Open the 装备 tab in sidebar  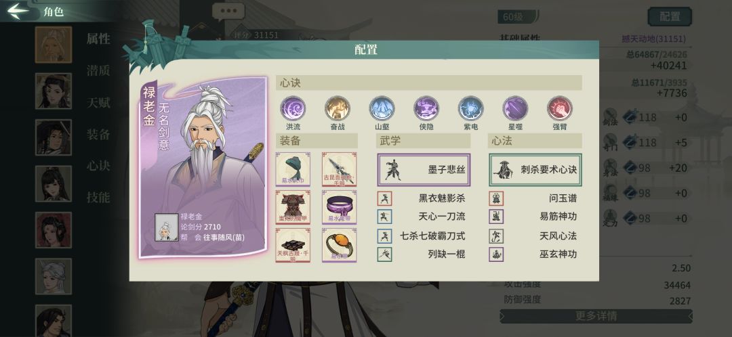pos(98,135)
